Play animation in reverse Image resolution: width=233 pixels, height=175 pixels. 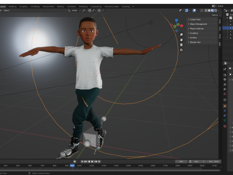tap(89, 161)
